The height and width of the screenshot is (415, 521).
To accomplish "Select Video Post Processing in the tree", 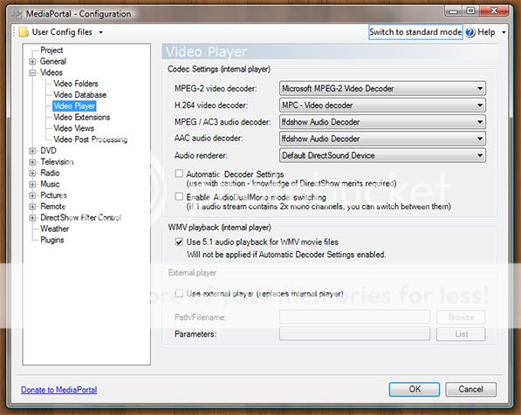I will tap(91, 139).
